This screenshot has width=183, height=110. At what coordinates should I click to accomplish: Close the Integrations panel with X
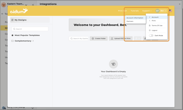click(180, 4)
